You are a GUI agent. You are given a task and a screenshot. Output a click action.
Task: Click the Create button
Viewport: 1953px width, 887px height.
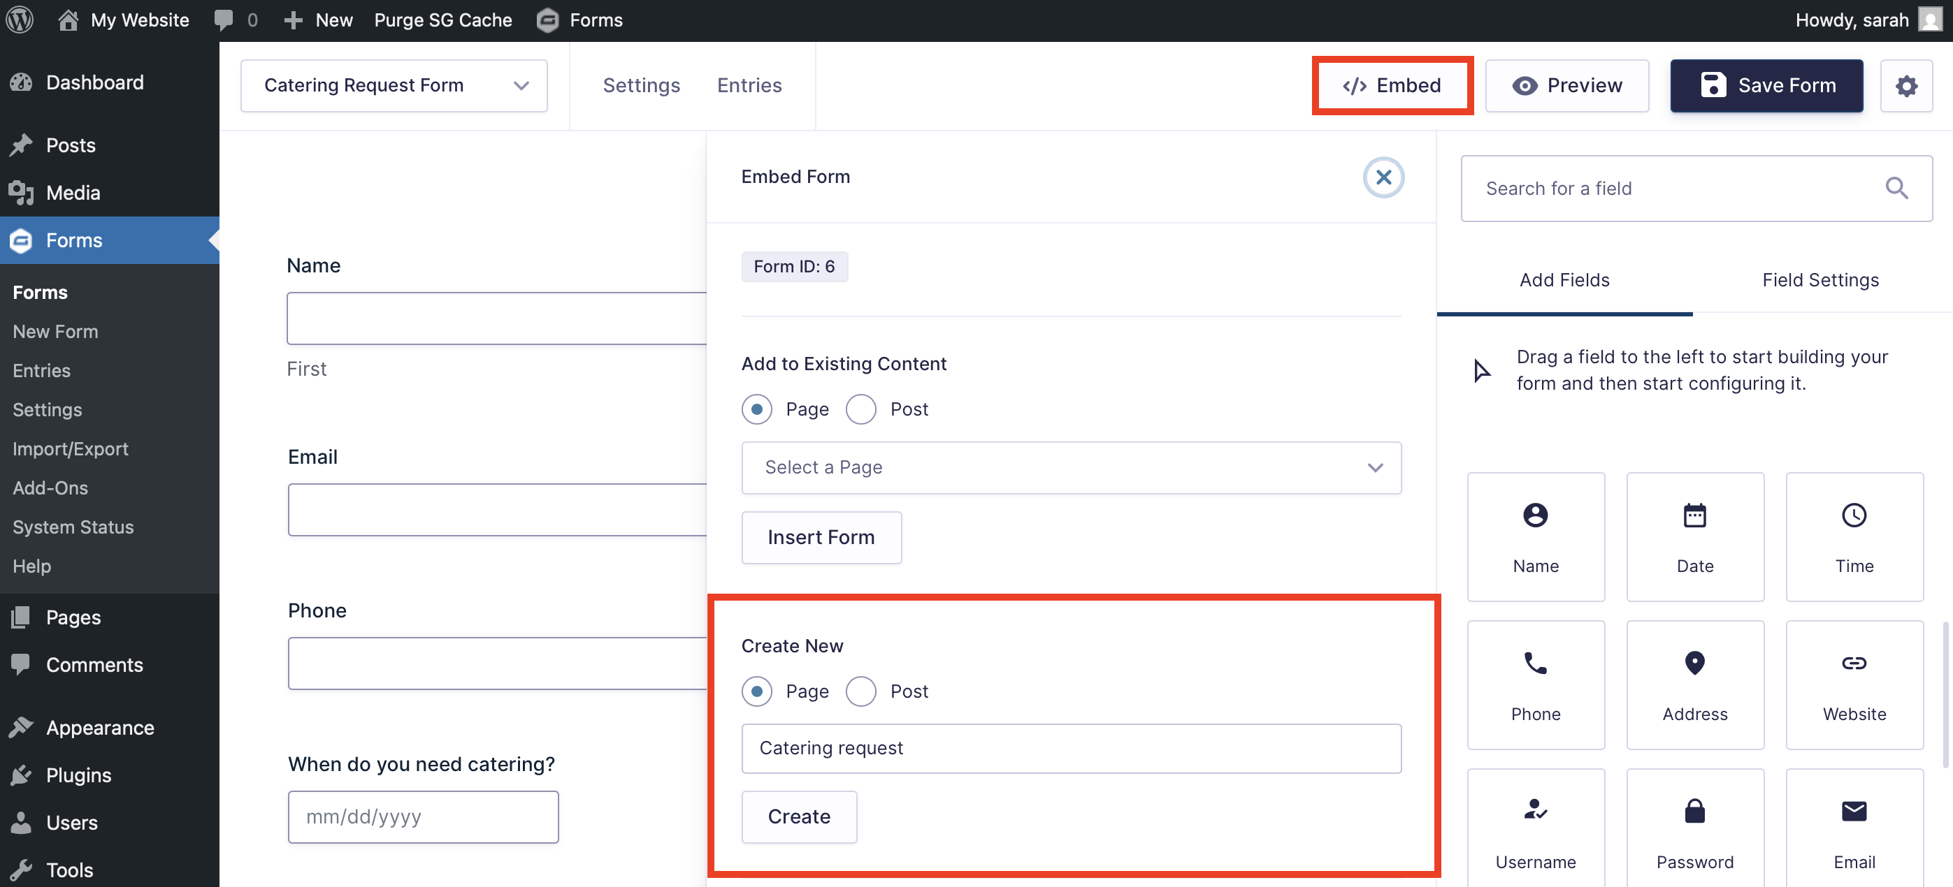click(799, 816)
